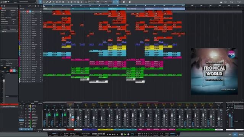Adjust the FX Reverb channel fader
Viewport: 244px width, 137px height.
47,115
